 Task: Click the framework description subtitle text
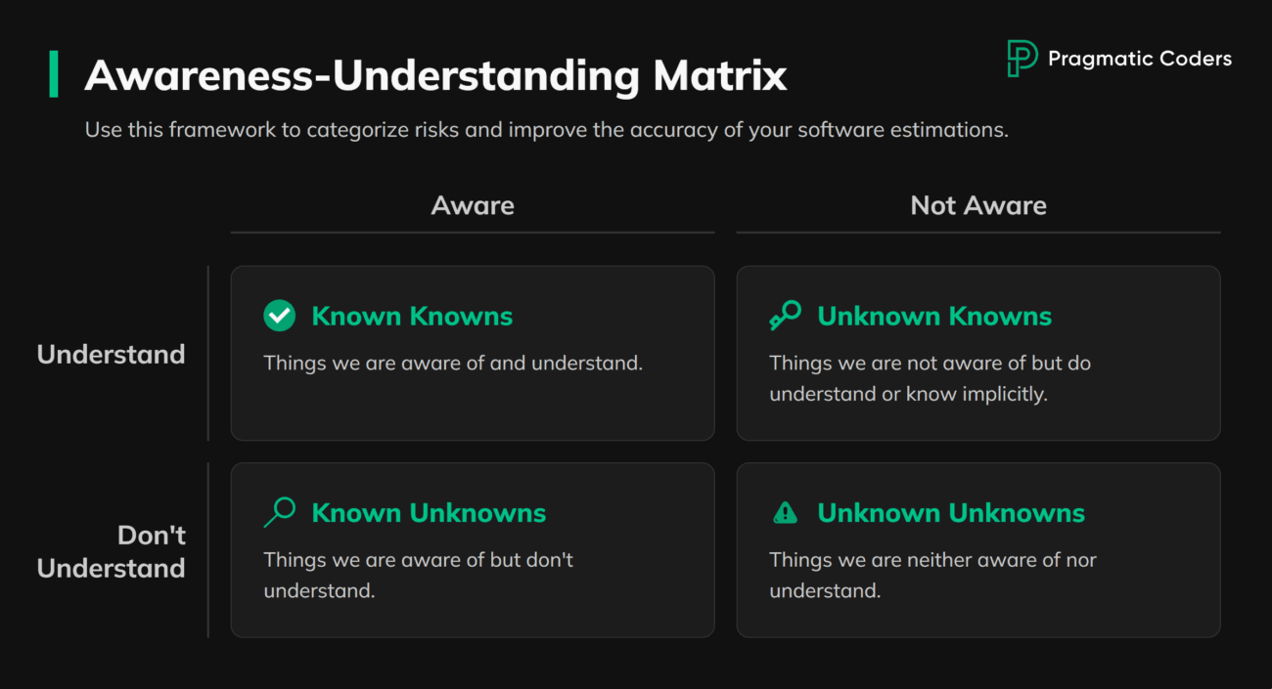click(x=546, y=129)
